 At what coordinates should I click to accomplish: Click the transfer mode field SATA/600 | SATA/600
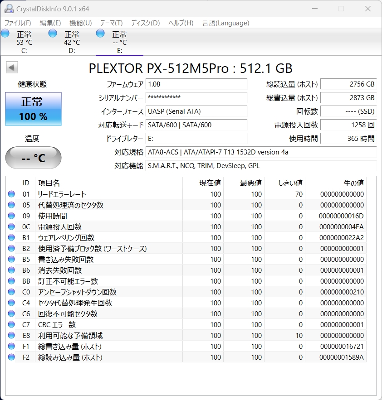[x=196, y=125]
